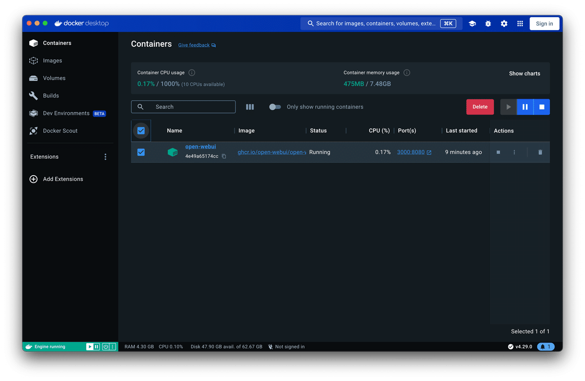
Task: Click the global search bar
Action: (x=381, y=23)
